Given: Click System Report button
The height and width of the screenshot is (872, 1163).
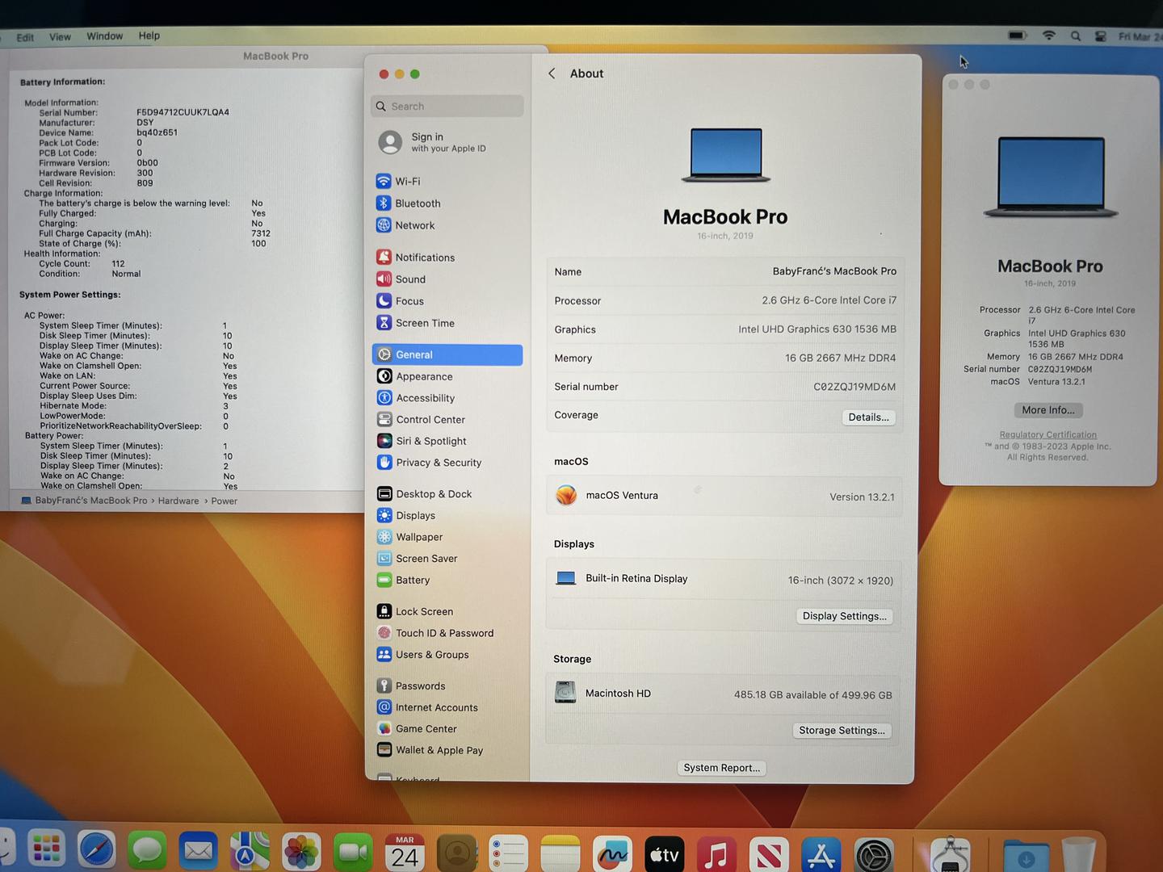Looking at the screenshot, I should [721, 768].
